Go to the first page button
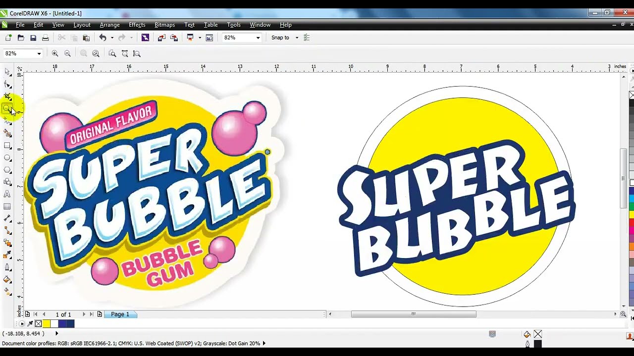Screen dimensions: 634x356 point(36,314)
